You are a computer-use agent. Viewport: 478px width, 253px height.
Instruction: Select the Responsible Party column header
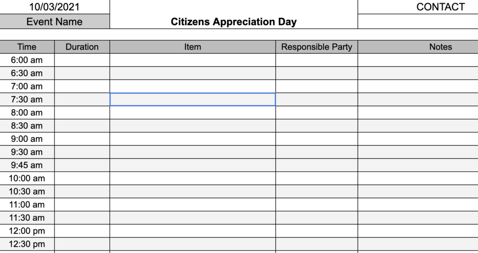317,47
